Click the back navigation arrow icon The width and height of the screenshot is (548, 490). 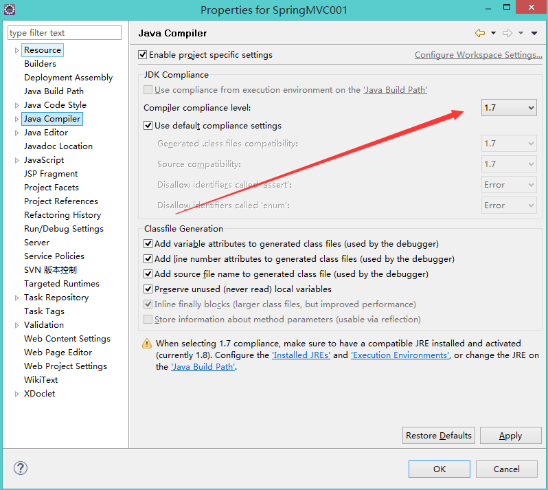480,33
